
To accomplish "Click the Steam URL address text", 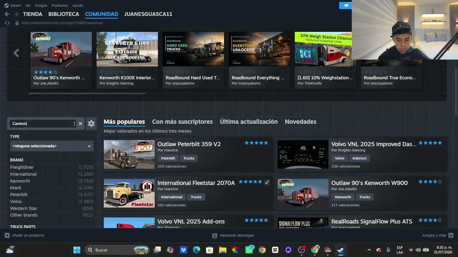I will [62, 23].
